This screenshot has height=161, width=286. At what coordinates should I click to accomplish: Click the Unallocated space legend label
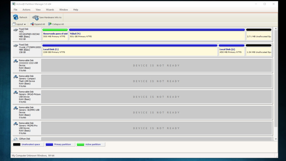coord(31,145)
